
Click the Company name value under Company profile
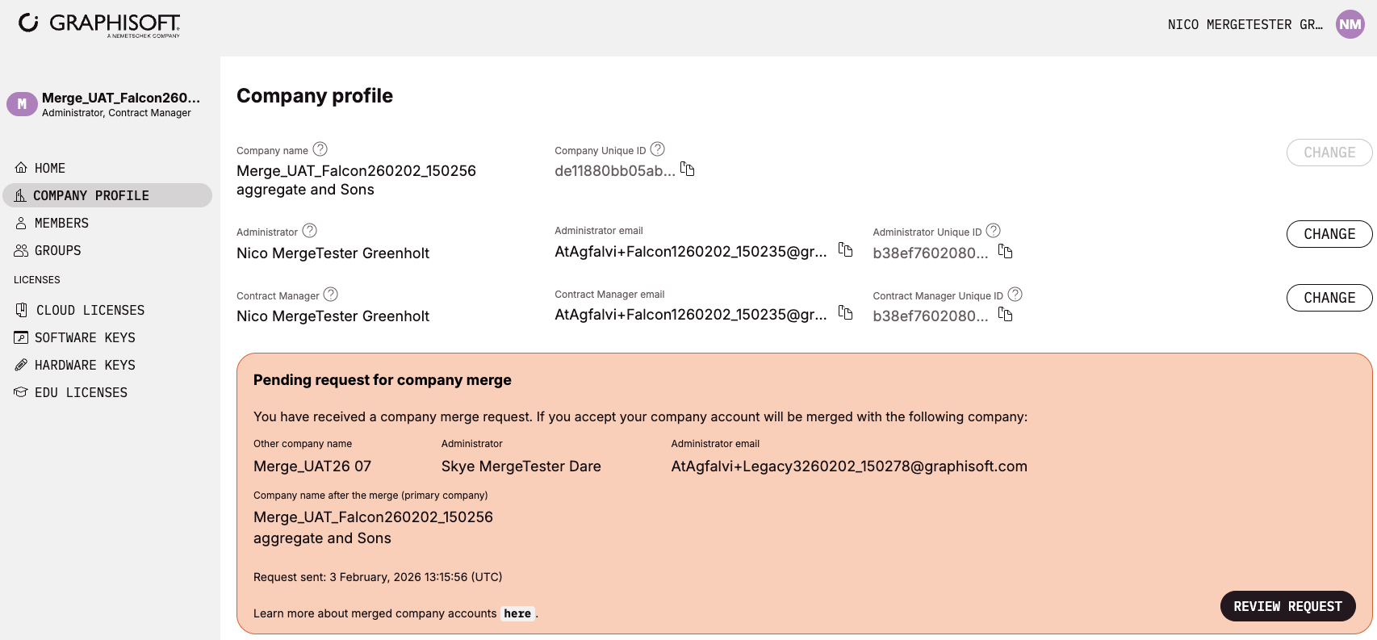(x=356, y=180)
